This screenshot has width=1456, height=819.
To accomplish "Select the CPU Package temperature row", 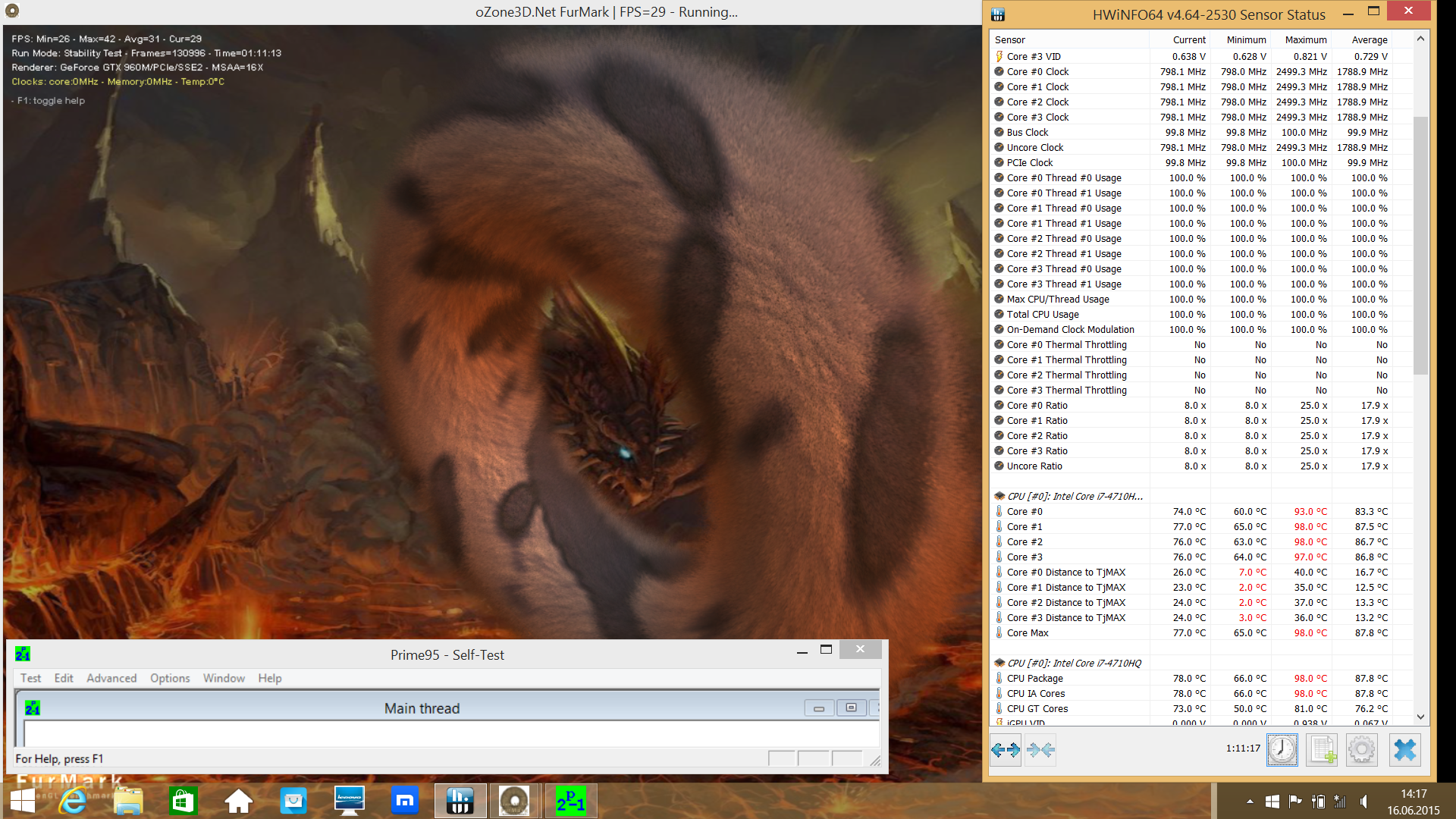I will 1034,678.
